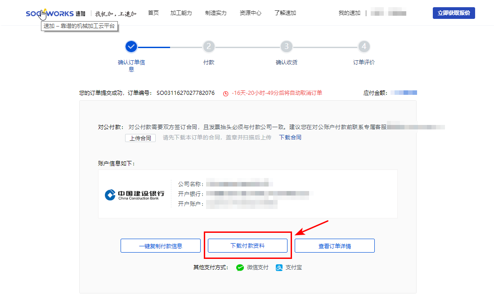The height and width of the screenshot is (298, 494).
Task: Click the completed step one checkmark circle
Action: click(131, 46)
